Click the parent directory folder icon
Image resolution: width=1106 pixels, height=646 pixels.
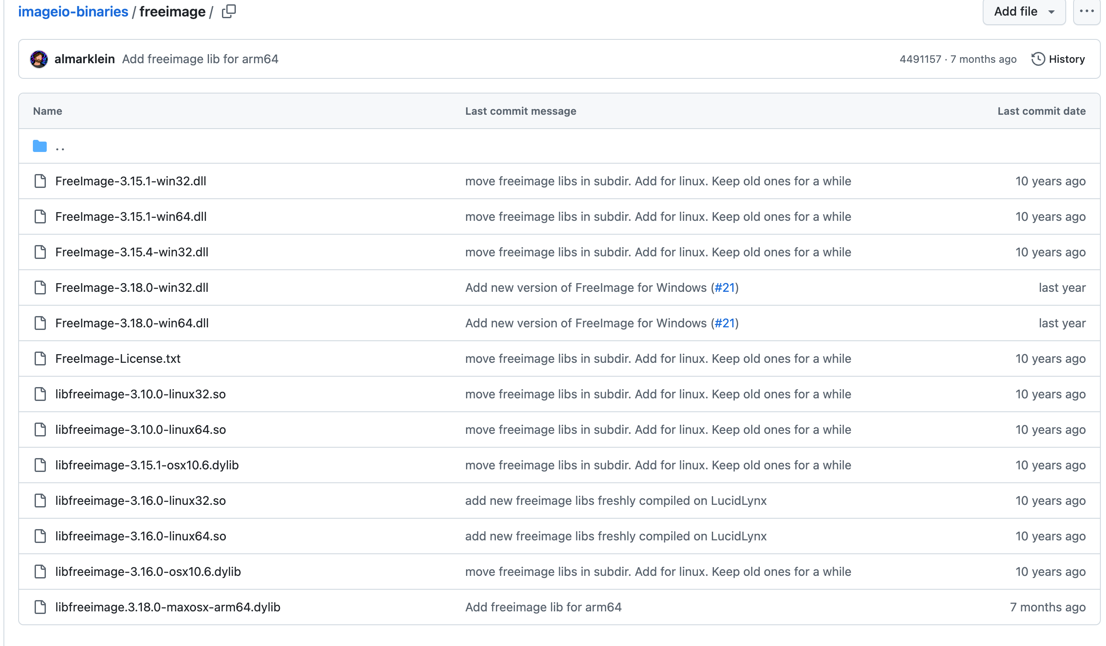pyautogui.click(x=40, y=146)
